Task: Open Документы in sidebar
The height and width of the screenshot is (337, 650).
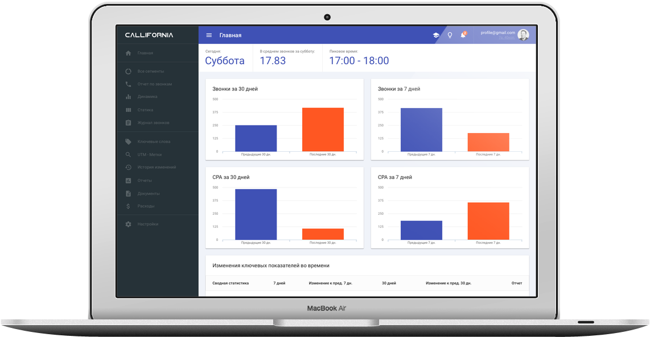Action: click(x=149, y=193)
